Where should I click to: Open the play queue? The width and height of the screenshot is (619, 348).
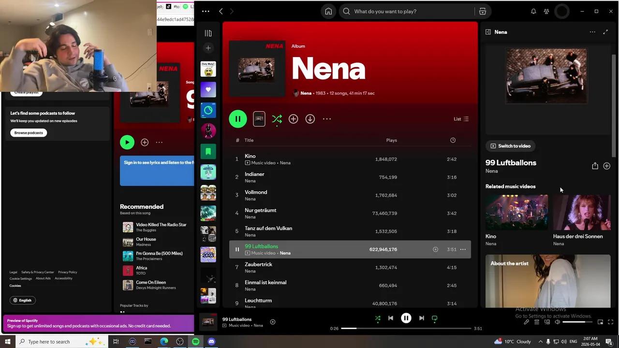[x=537, y=322]
